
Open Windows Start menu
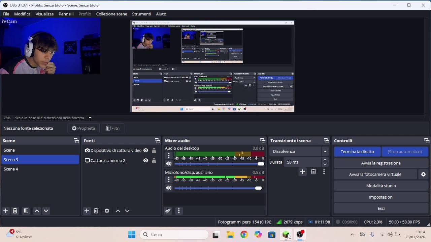click(x=132, y=235)
